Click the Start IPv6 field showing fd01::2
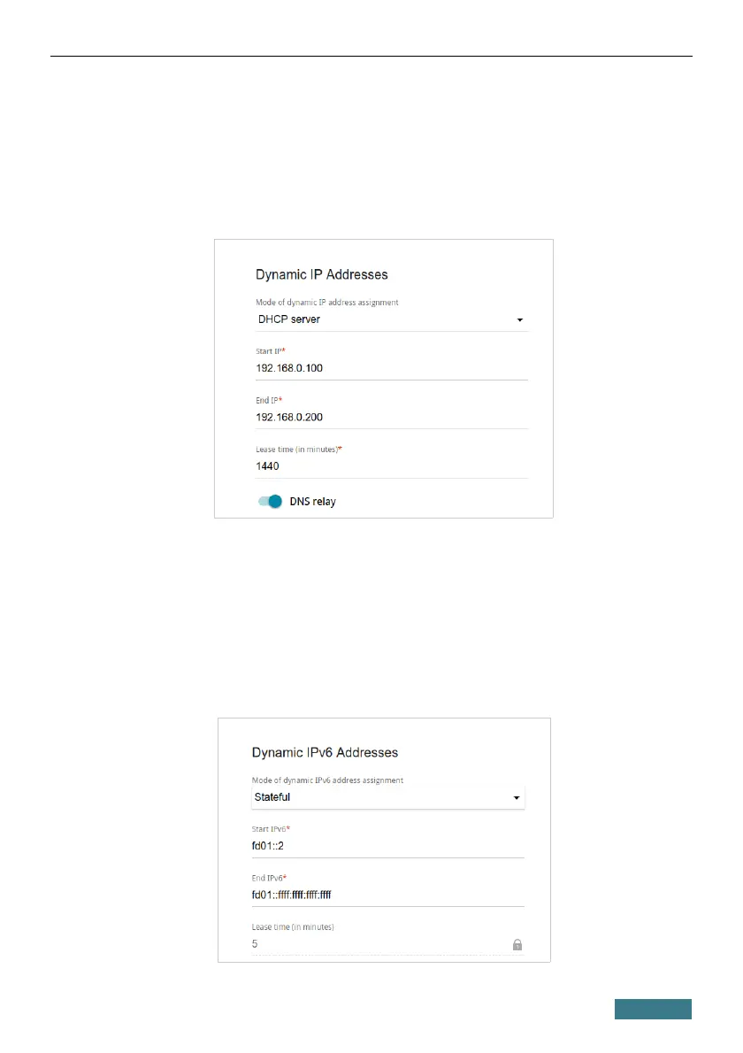Image resolution: width=743 pixels, height=1053 pixels. point(386,846)
